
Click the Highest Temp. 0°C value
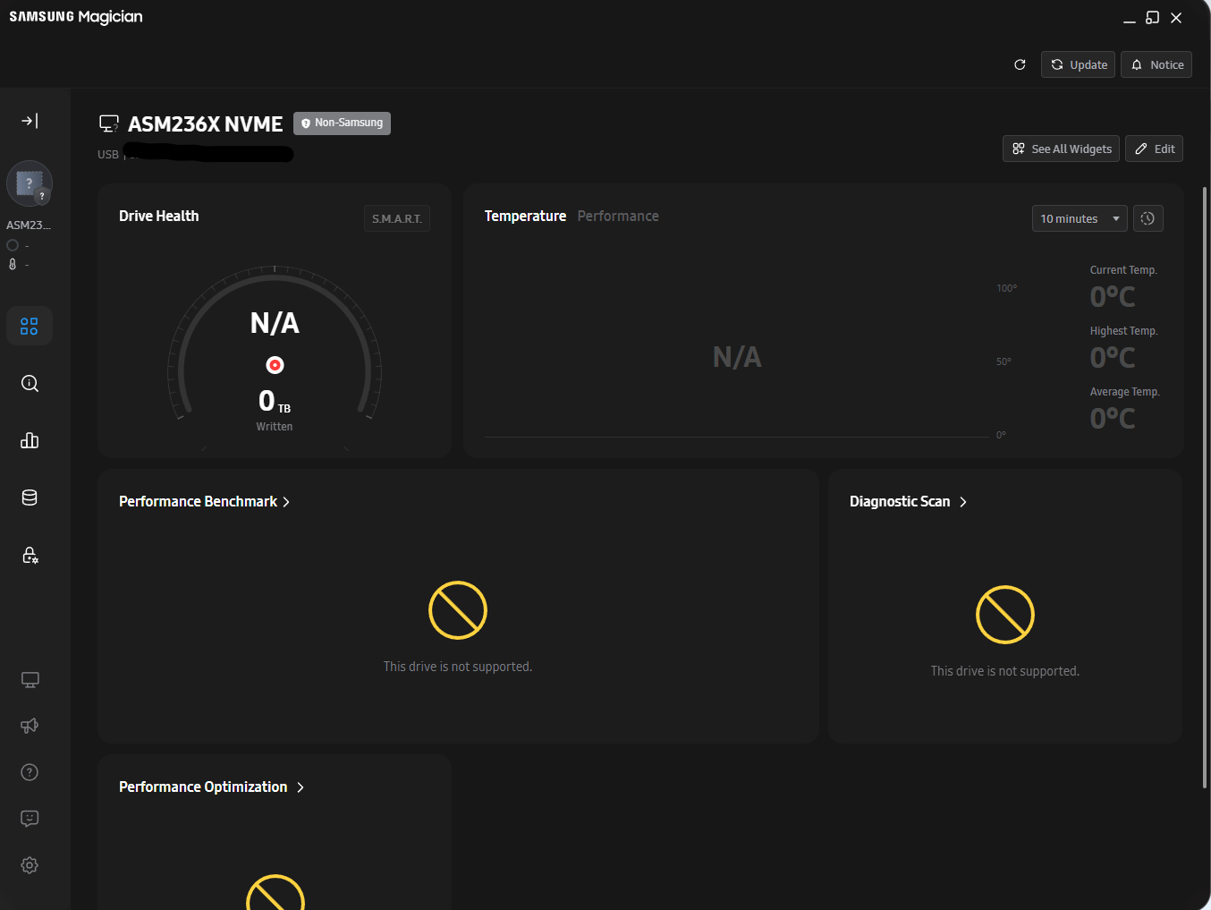coord(1113,357)
